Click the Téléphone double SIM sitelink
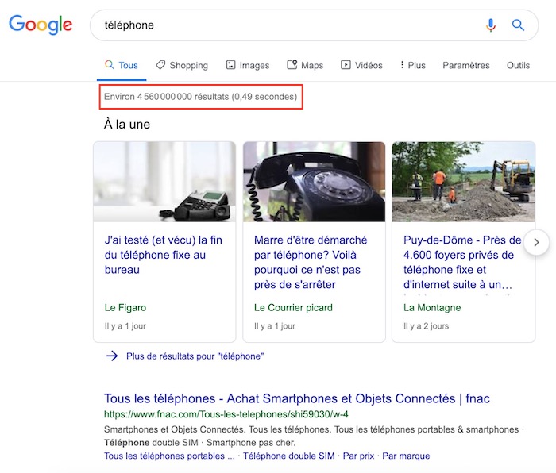The width and height of the screenshot is (556, 473). (288, 456)
